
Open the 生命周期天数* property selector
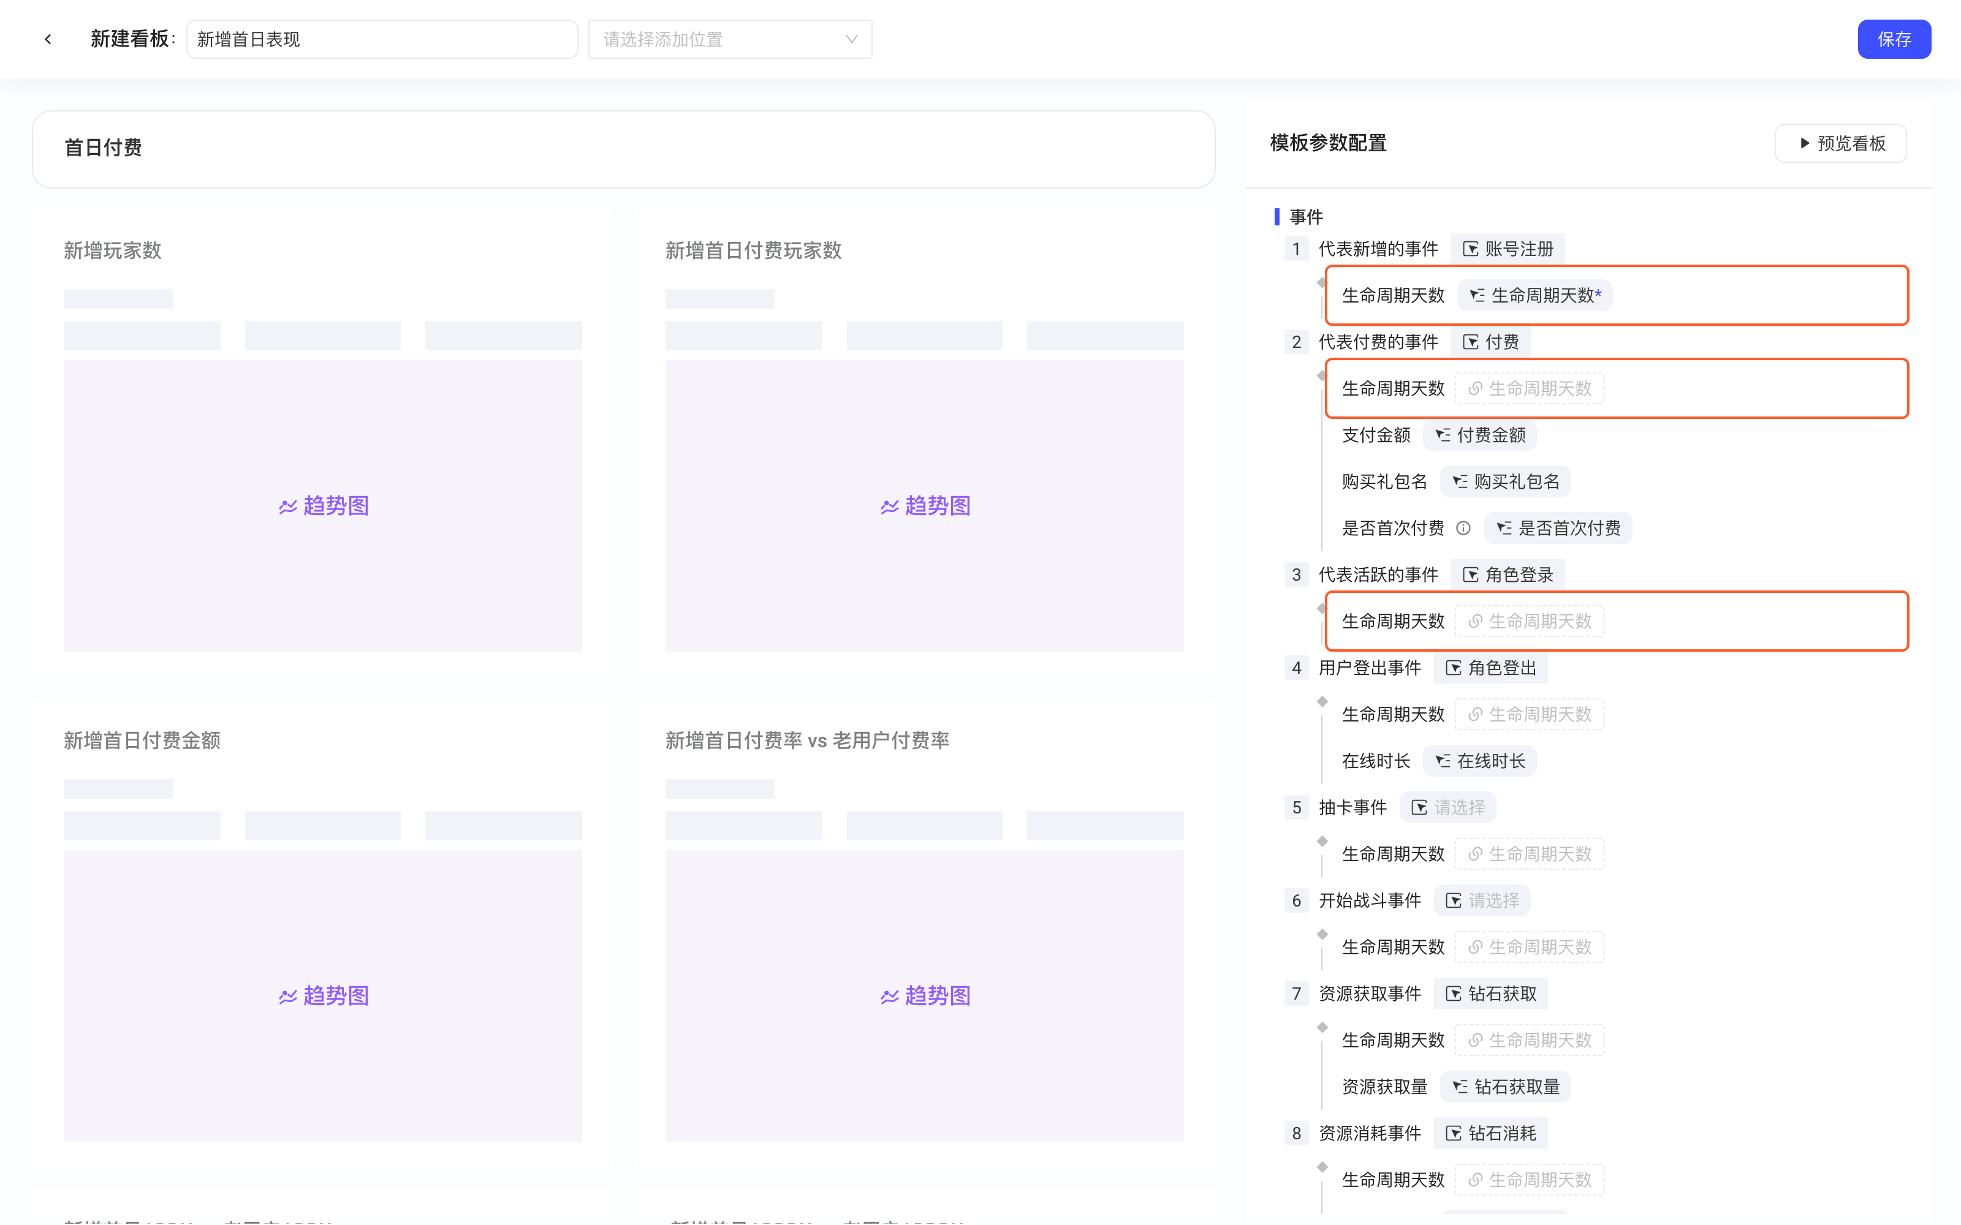click(1534, 296)
